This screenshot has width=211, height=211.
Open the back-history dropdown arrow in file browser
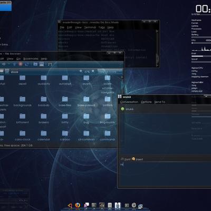click(x=9, y=64)
